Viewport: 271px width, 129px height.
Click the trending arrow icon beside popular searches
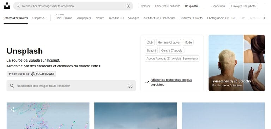pyautogui.click(x=147, y=82)
